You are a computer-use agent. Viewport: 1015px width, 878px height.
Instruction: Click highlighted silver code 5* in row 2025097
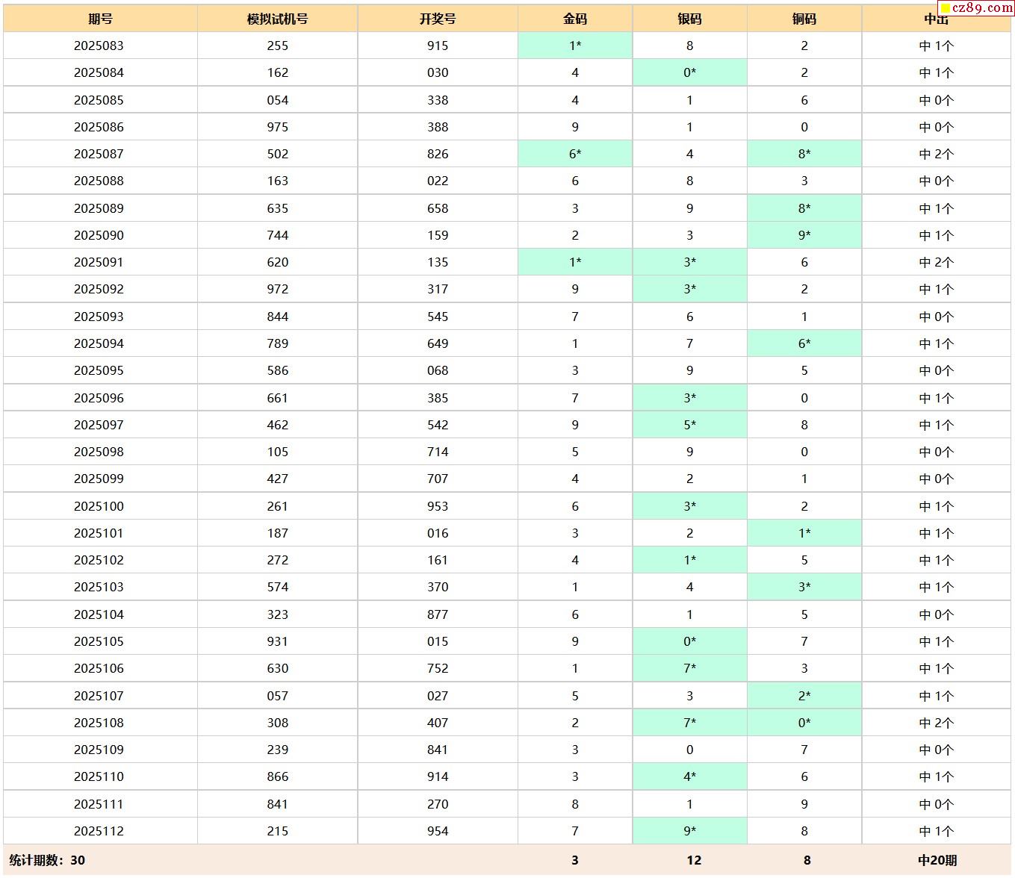point(689,425)
